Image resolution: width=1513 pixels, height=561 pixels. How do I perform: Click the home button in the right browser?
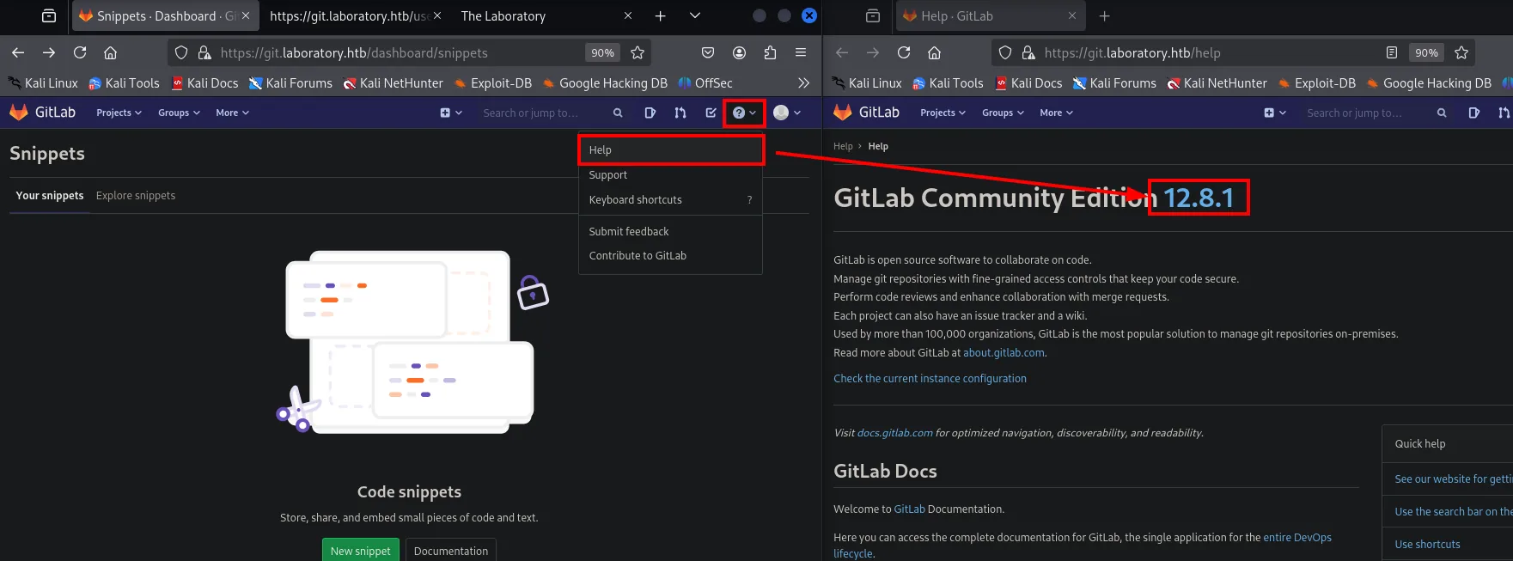pos(934,52)
